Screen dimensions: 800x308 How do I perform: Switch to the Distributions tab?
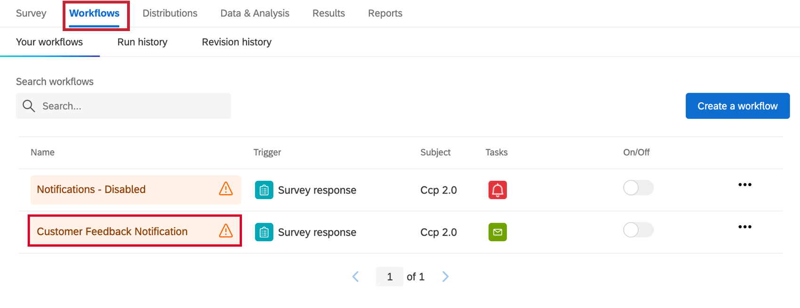(170, 13)
